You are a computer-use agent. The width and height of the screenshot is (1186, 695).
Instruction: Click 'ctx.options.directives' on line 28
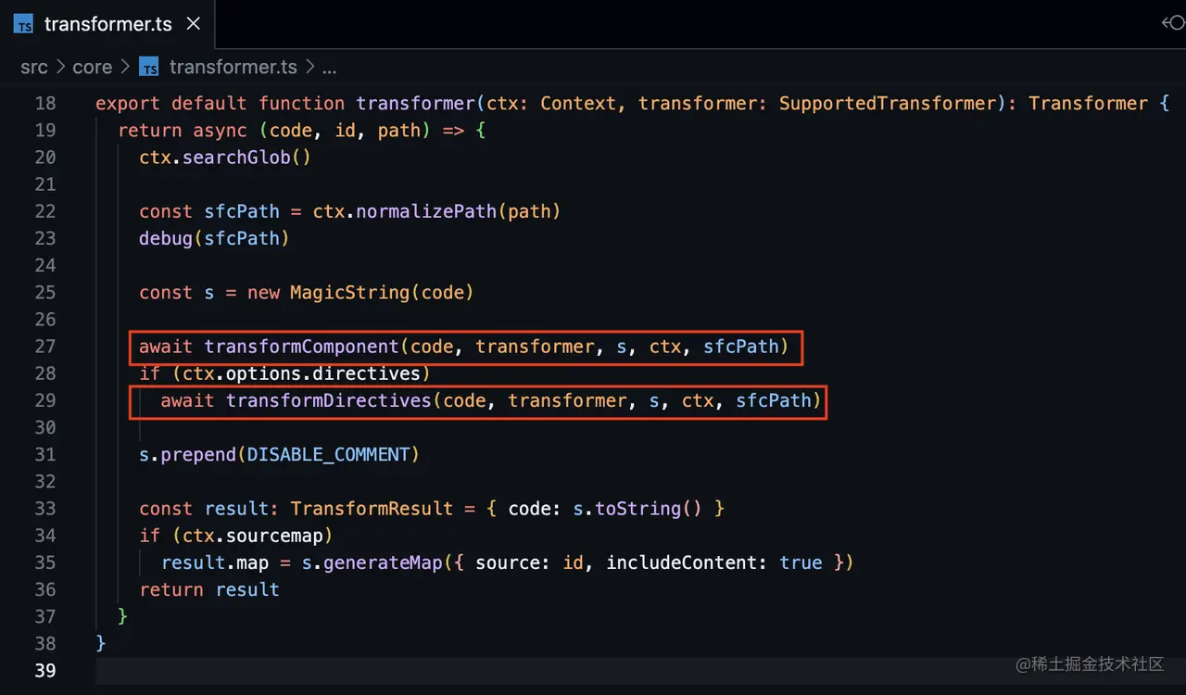click(301, 373)
